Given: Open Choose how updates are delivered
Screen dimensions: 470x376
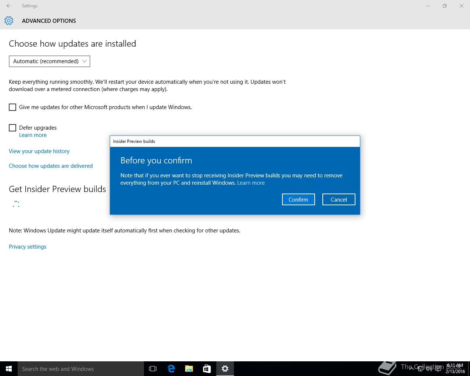Looking at the screenshot, I should tap(51, 166).
